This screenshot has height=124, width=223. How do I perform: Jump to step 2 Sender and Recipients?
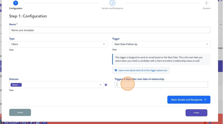112,3
